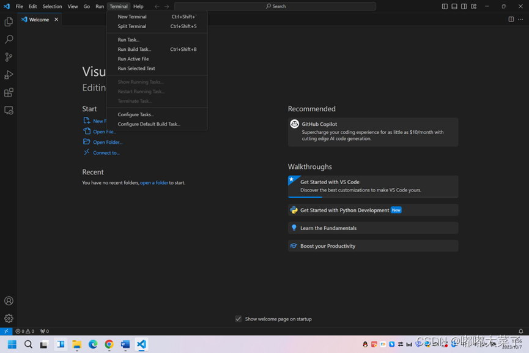
Task: Open Source Control view
Action: 9,57
